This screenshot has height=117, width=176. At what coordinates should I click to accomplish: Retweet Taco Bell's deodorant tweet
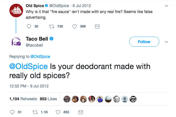(36, 112)
